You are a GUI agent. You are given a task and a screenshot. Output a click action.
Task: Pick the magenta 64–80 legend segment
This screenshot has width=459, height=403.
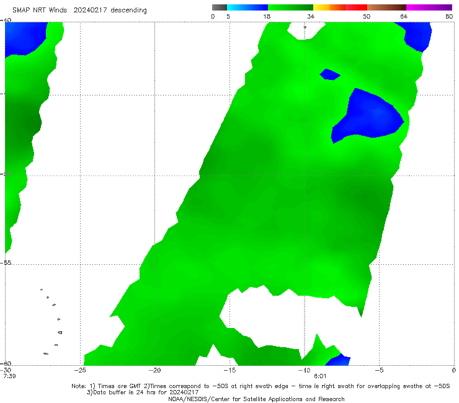(429, 7)
